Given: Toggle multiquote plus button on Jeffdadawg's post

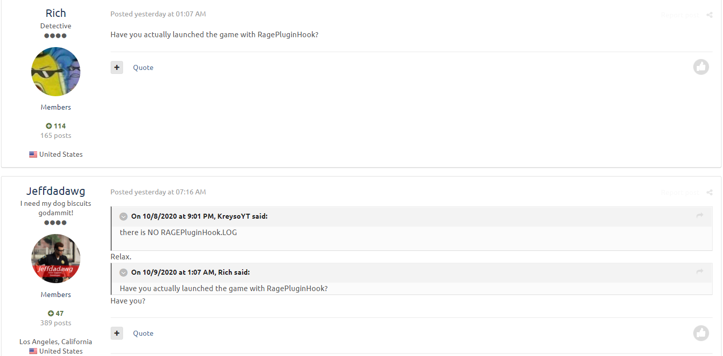Looking at the screenshot, I should point(117,333).
